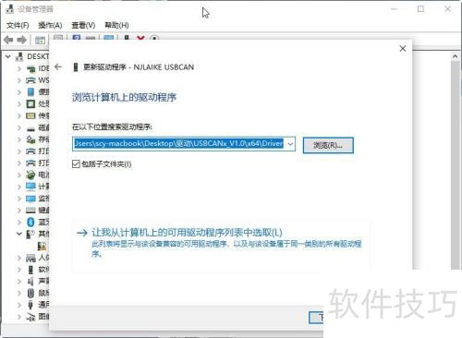The image size is (462, 338).
Task: Open the 查看(V) menu
Action: (x=83, y=25)
